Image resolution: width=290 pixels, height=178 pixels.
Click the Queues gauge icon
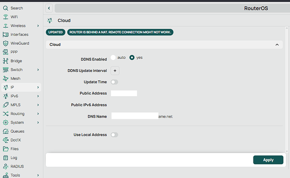[x=5, y=131]
